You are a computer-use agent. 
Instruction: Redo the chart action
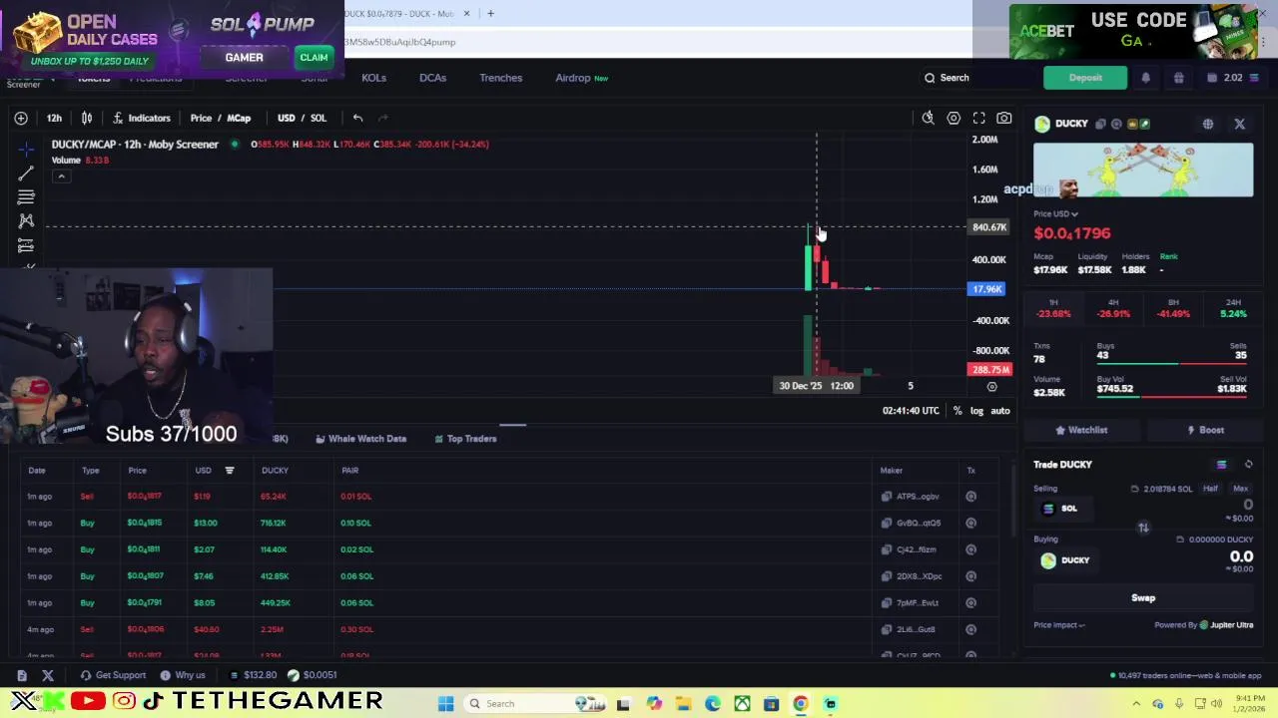click(x=382, y=118)
